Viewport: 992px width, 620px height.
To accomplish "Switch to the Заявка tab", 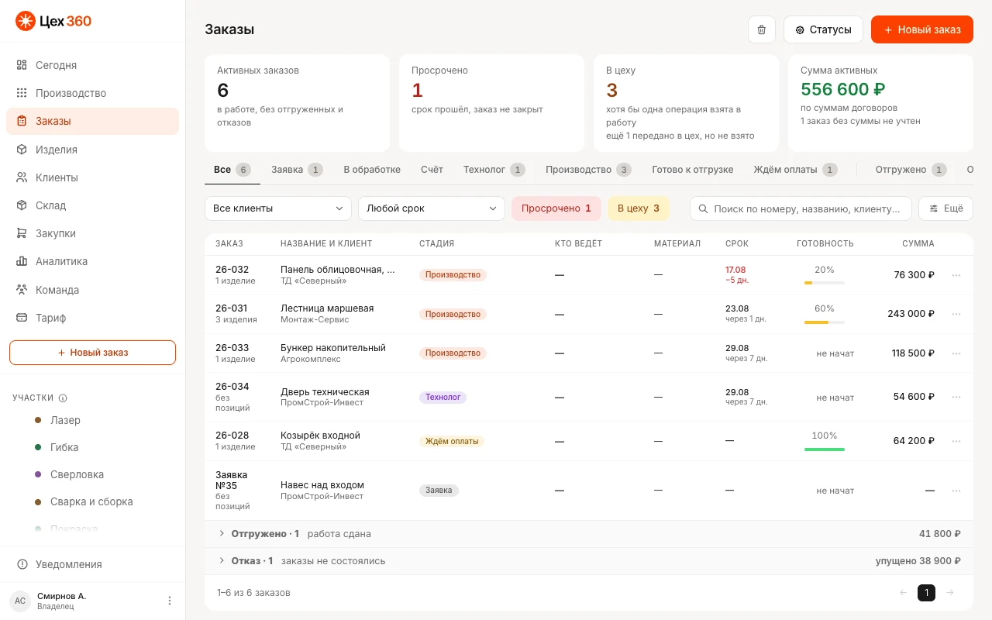I will coord(297,170).
